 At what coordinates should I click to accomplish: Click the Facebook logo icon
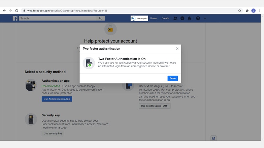coord(15,18)
